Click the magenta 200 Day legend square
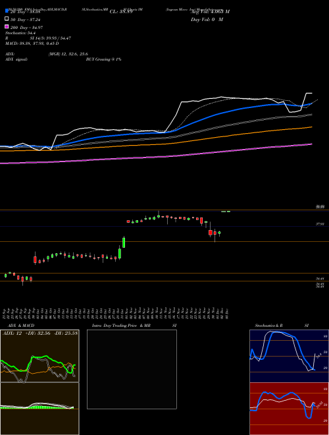Image resolution: width=329 pixels, height=435 pixels. click(x=7, y=26)
